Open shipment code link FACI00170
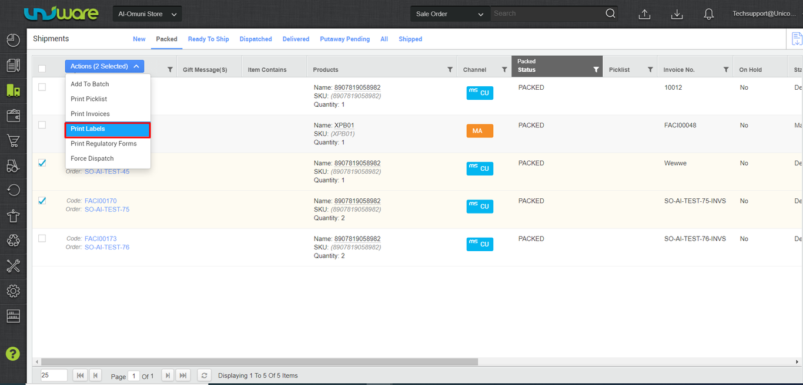This screenshot has height=385, width=803. [101, 201]
